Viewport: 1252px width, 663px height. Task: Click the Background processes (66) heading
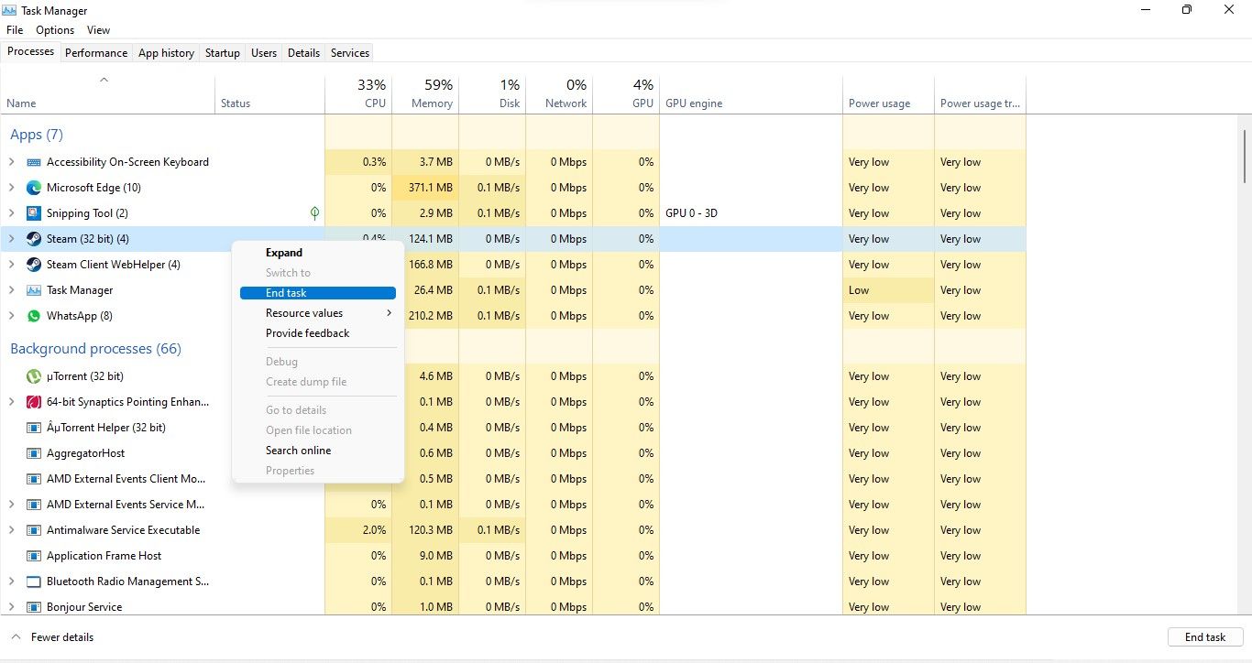click(x=95, y=349)
